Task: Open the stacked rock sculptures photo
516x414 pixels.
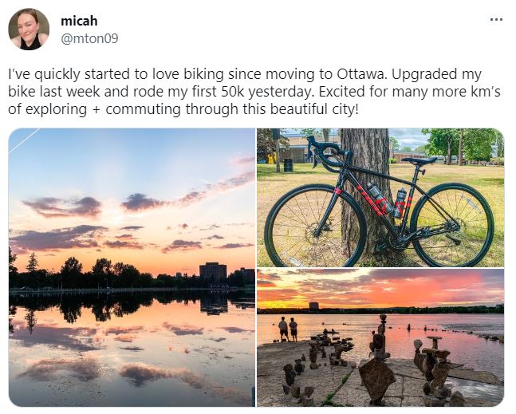Action: coord(380,337)
